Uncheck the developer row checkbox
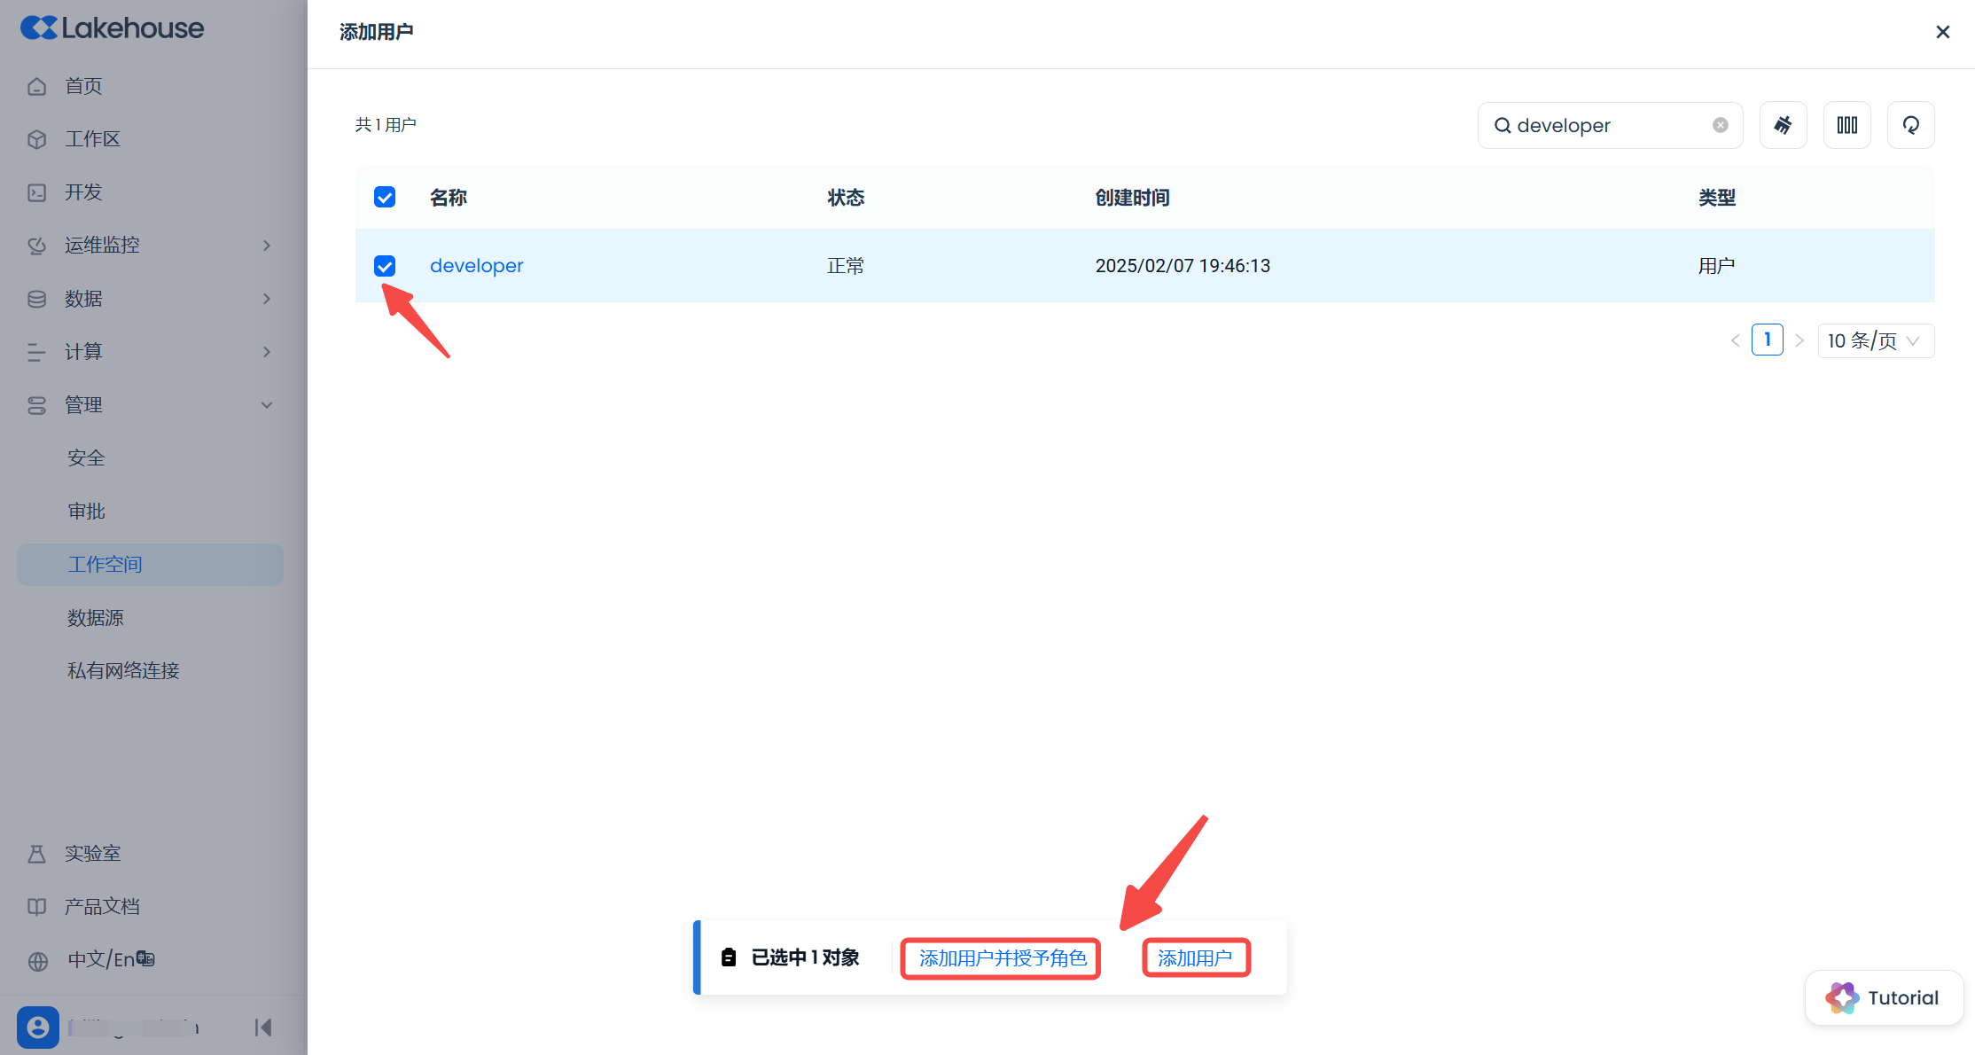 [385, 266]
